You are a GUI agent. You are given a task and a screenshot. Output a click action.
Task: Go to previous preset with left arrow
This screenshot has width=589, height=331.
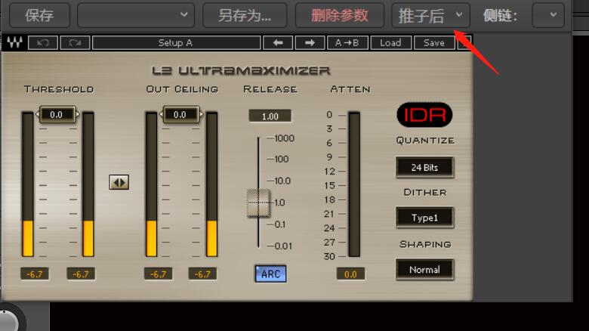pos(278,42)
